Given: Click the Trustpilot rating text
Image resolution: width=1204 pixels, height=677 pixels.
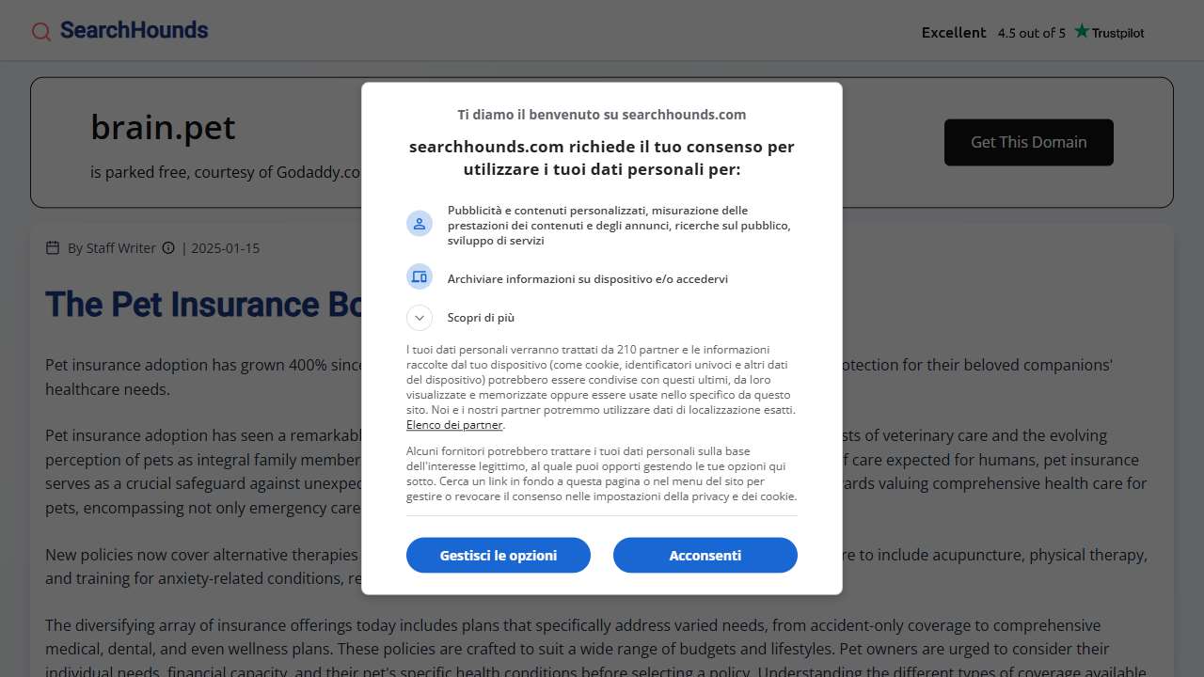Looking at the screenshot, I should pos(1032,33).
